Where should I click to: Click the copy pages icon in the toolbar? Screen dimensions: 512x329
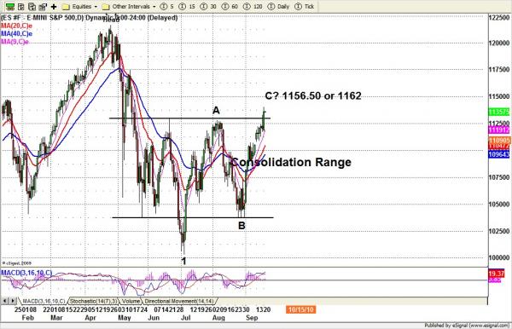(32, 6)
